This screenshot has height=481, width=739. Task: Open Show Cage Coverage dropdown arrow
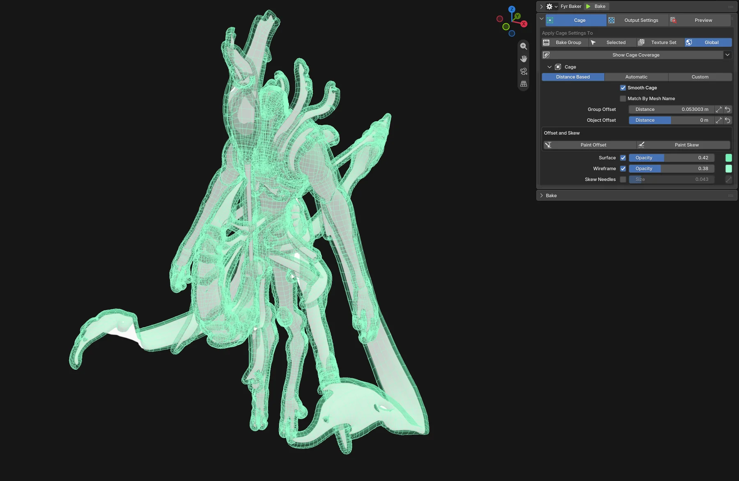pos(728,55)
